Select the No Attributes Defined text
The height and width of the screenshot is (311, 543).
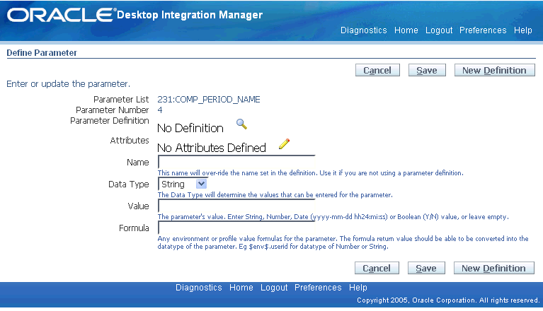click(212, 148)
